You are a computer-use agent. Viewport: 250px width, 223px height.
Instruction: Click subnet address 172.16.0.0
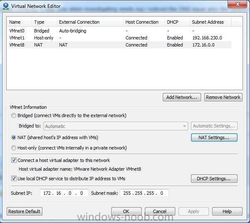[203, 45]
